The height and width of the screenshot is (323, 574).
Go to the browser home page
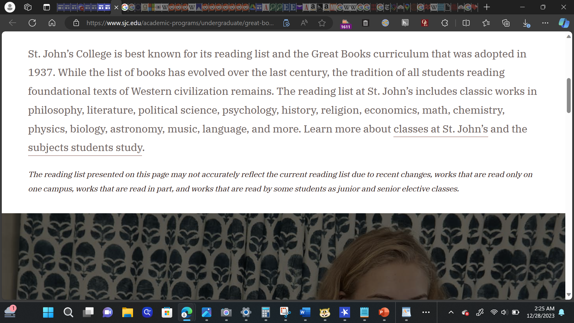(x=52, y=23)
